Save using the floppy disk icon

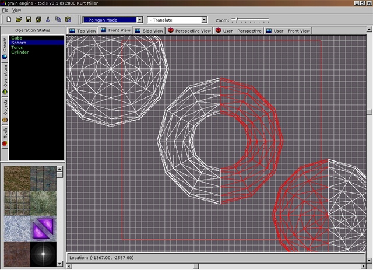[x=29, y=19]
